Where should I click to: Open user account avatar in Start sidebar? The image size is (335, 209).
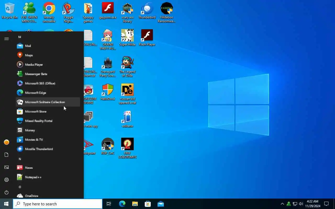pyautogui.click(x=7, y=142)
